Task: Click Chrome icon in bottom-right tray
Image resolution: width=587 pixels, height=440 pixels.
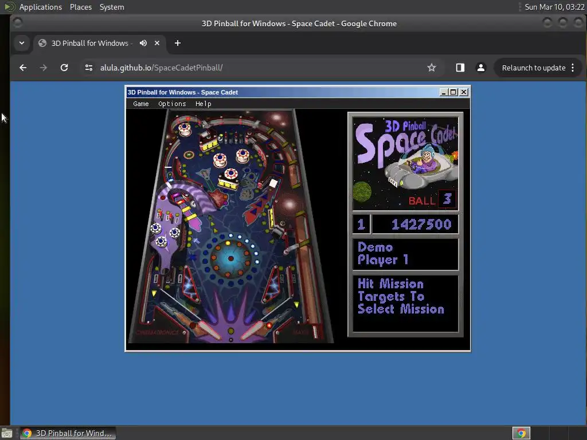Action: pyautogui.click(x=521, y=433)
